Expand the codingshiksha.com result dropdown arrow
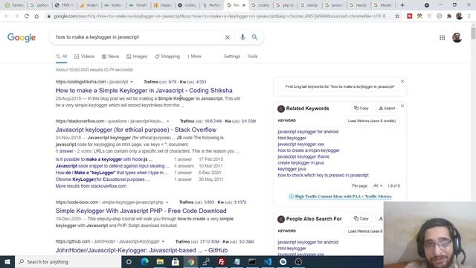Image resolution: width=476 pixels, height=268 pixels. pyautogui.click(x=132, y=82)
